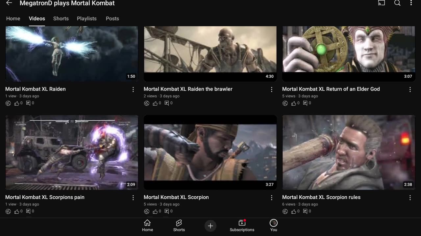Open Shorts in bottom navigation
421x236 pixels.
click(x=179, y=226)
